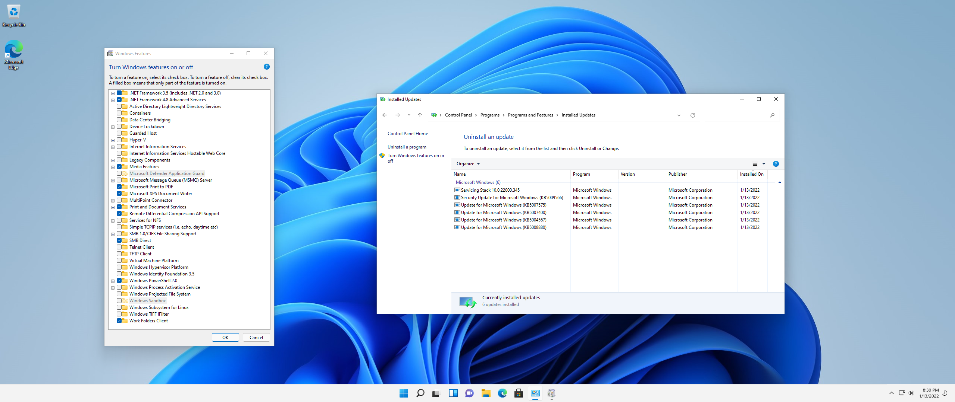Click the network icon in system tray
The width and height of the screenshot is (955, 402).
[902, 393]
